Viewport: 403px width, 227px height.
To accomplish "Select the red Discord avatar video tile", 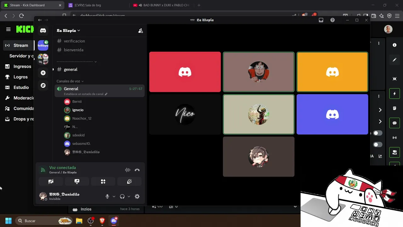I will (x=185, y=72).
